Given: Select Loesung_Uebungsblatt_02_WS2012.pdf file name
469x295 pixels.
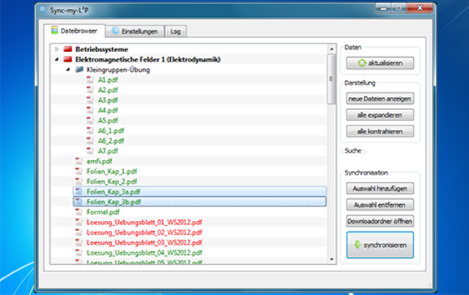Looking at the screenshot, I should tap(144, 233).
